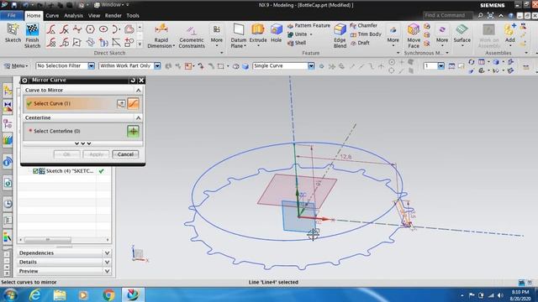Open the Window menu in title bar
The image size is (538, 302).
[x=112, y=5]
